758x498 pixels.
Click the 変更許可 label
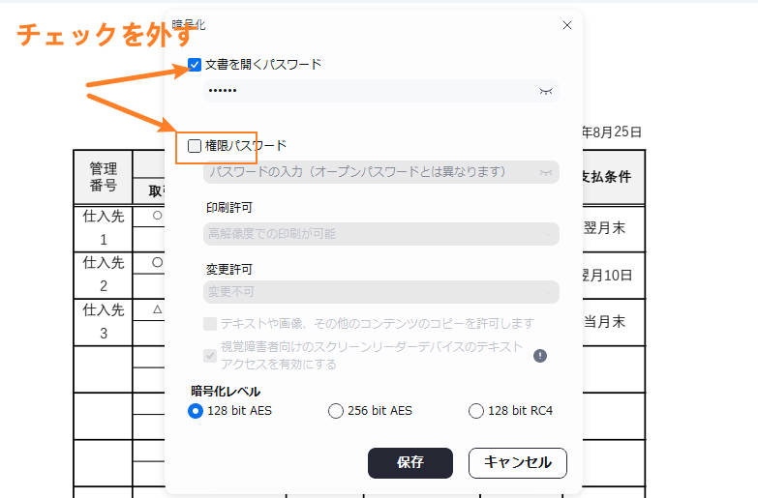point(229,270)
